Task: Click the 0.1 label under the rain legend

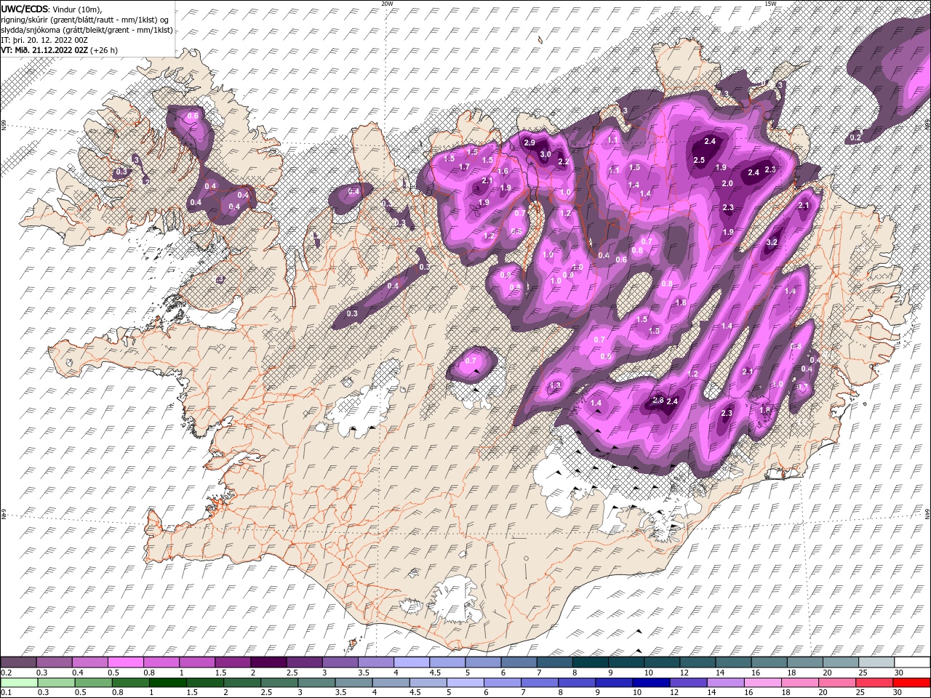Action: click(x=7, y=693)
